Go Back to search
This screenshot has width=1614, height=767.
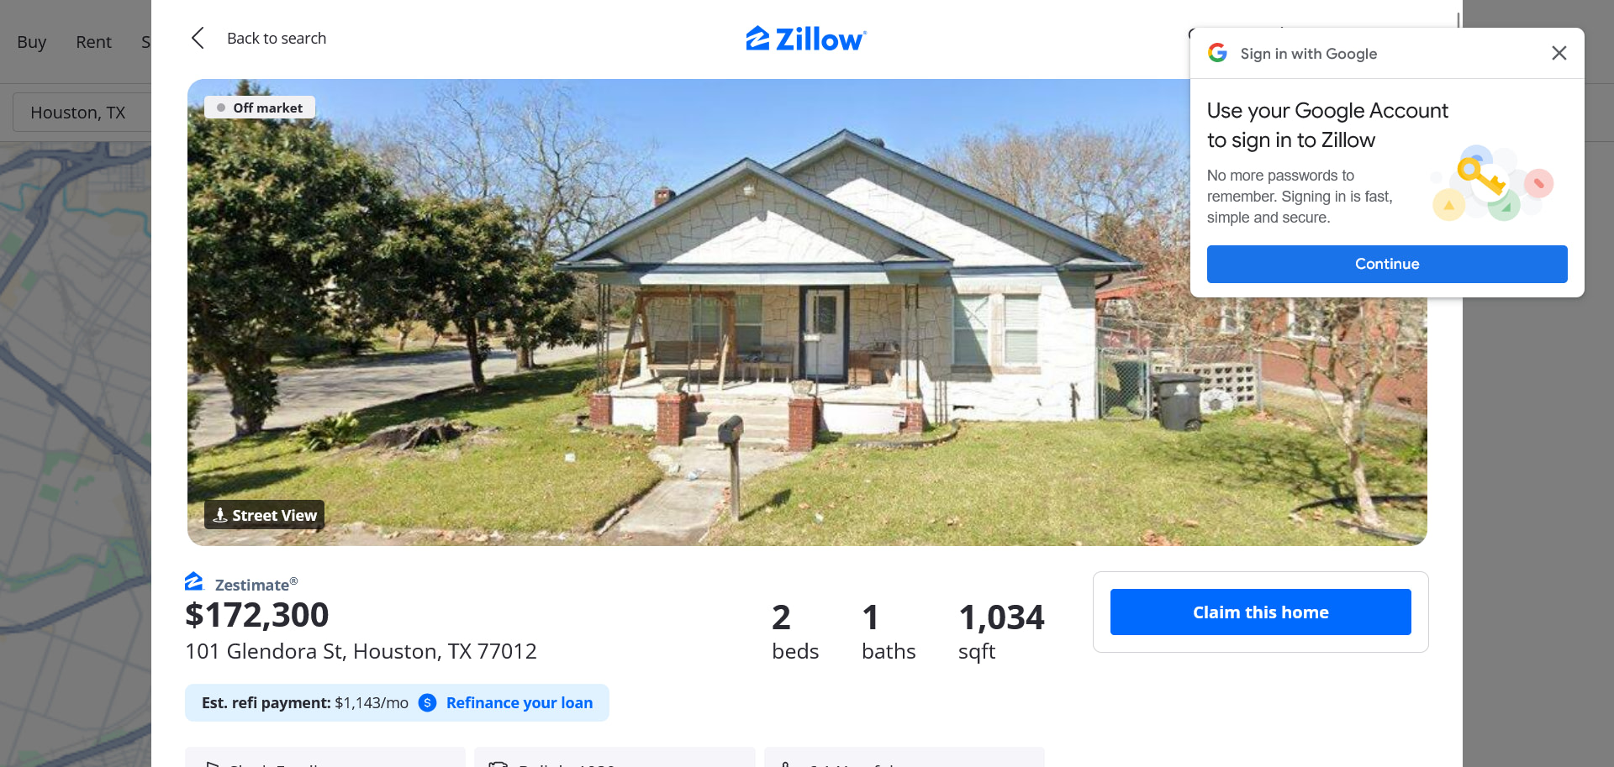pyautogui.click(x=277, y=38)
